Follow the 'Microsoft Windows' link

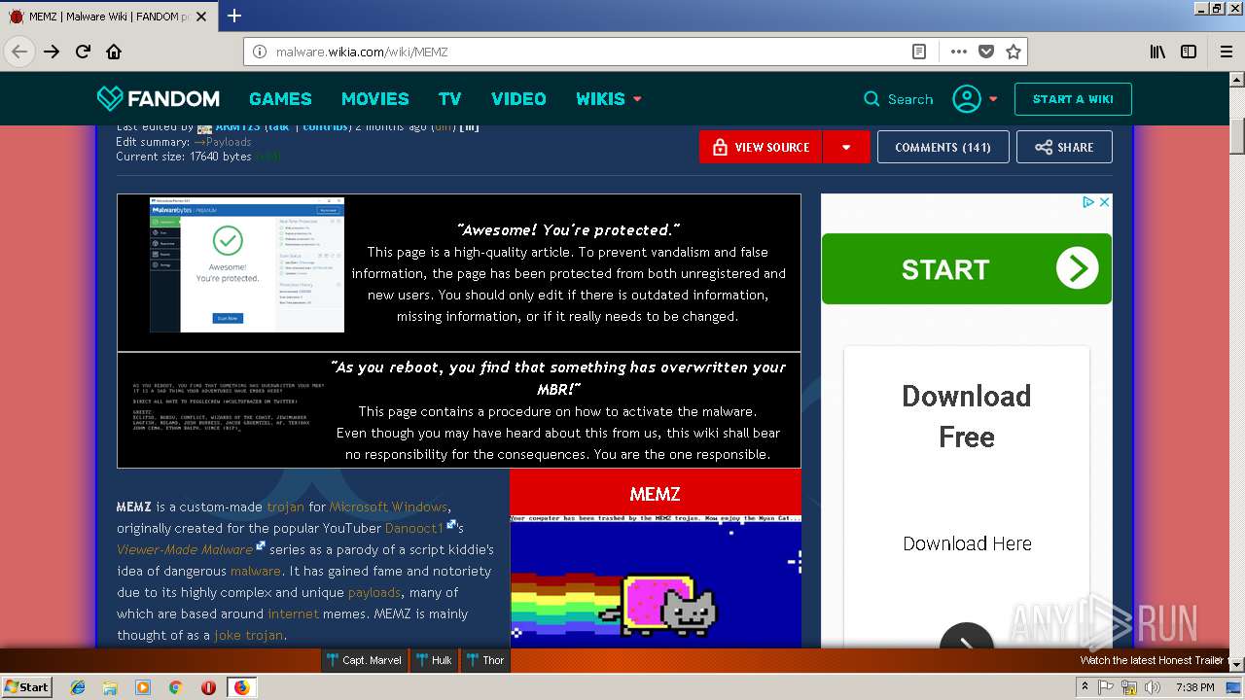click(388, 507)
